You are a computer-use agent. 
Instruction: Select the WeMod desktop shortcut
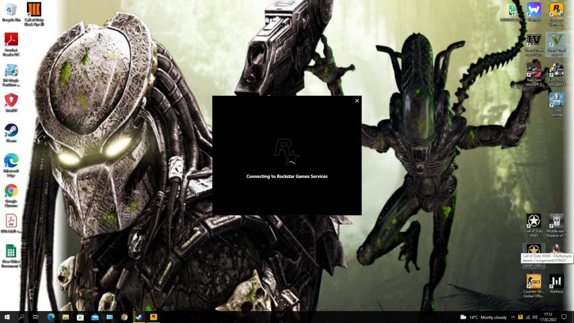click(x=534, y=13)
